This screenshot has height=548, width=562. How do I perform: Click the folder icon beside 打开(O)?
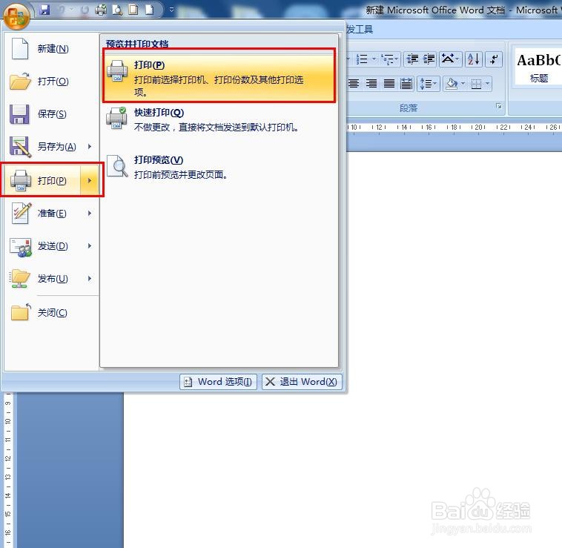click(20, 82)
